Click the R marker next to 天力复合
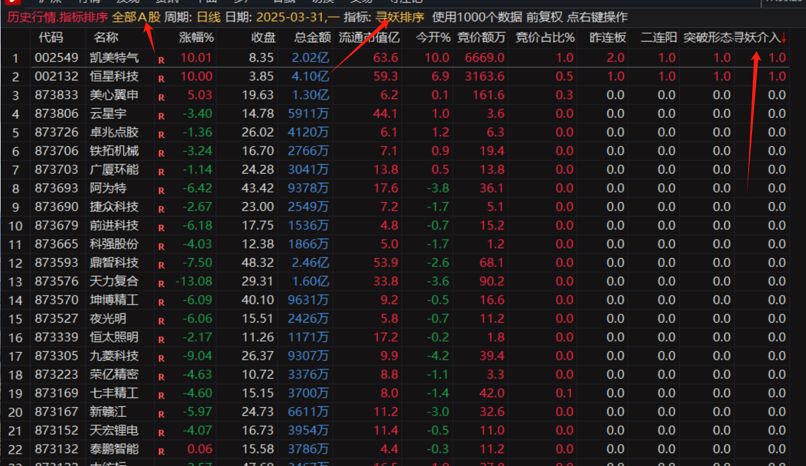Image resolution: width=806 pixels, height=466 pixels. (161, 284)
